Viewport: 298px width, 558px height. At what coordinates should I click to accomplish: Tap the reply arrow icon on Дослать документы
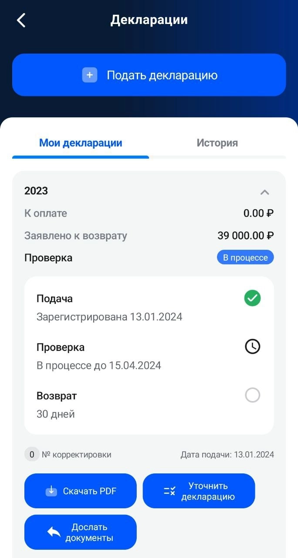pos(52,532)
